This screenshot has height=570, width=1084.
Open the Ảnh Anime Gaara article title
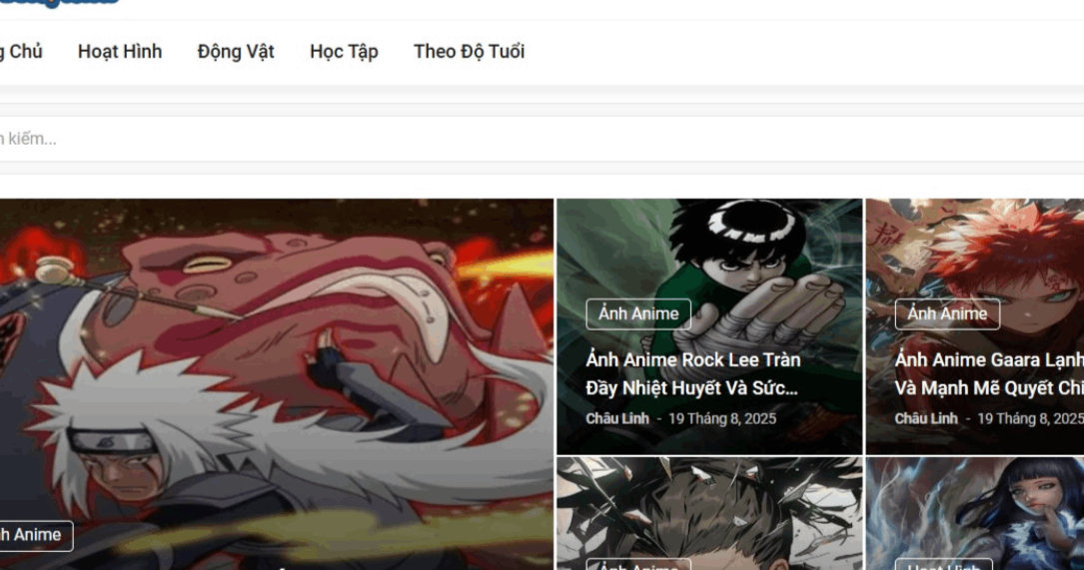[989, 373]
